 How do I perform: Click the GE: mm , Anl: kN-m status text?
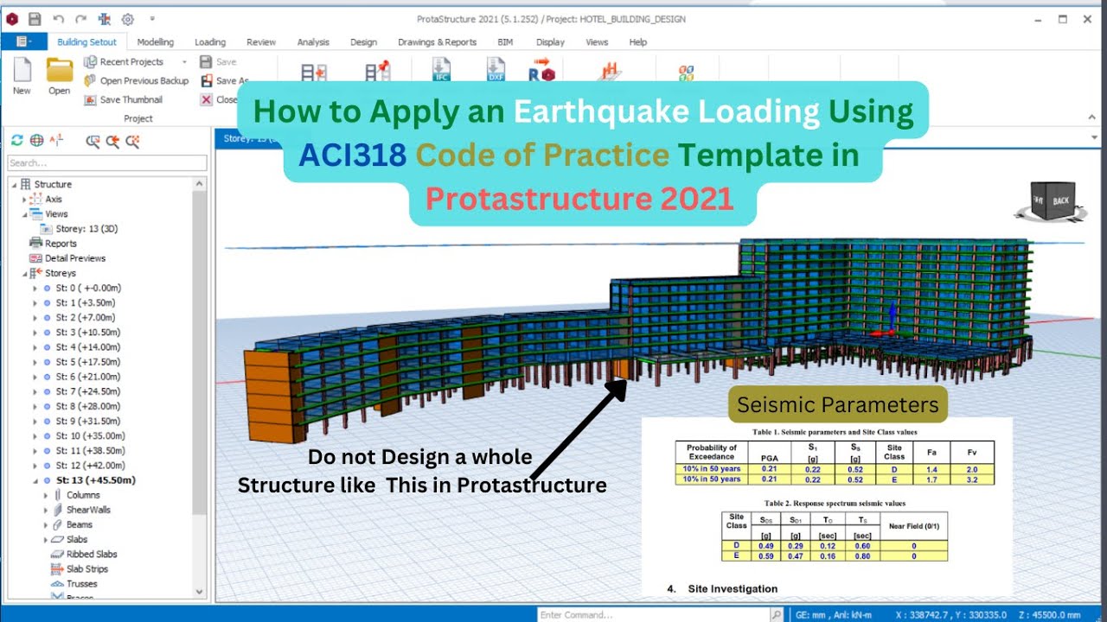[x=832, y=614]
